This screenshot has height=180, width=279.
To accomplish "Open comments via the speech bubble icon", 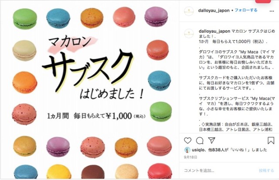I will (x=200, y=140).
